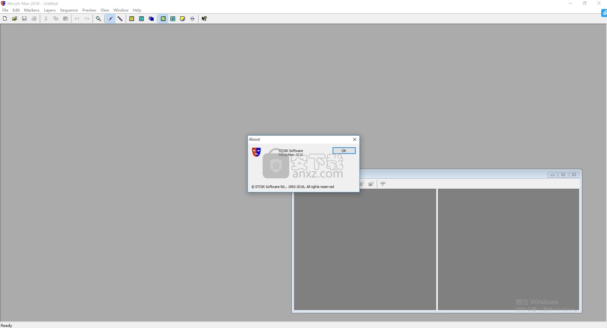Open the Sequence menu

pyautogui.click(x=69, y=10)
